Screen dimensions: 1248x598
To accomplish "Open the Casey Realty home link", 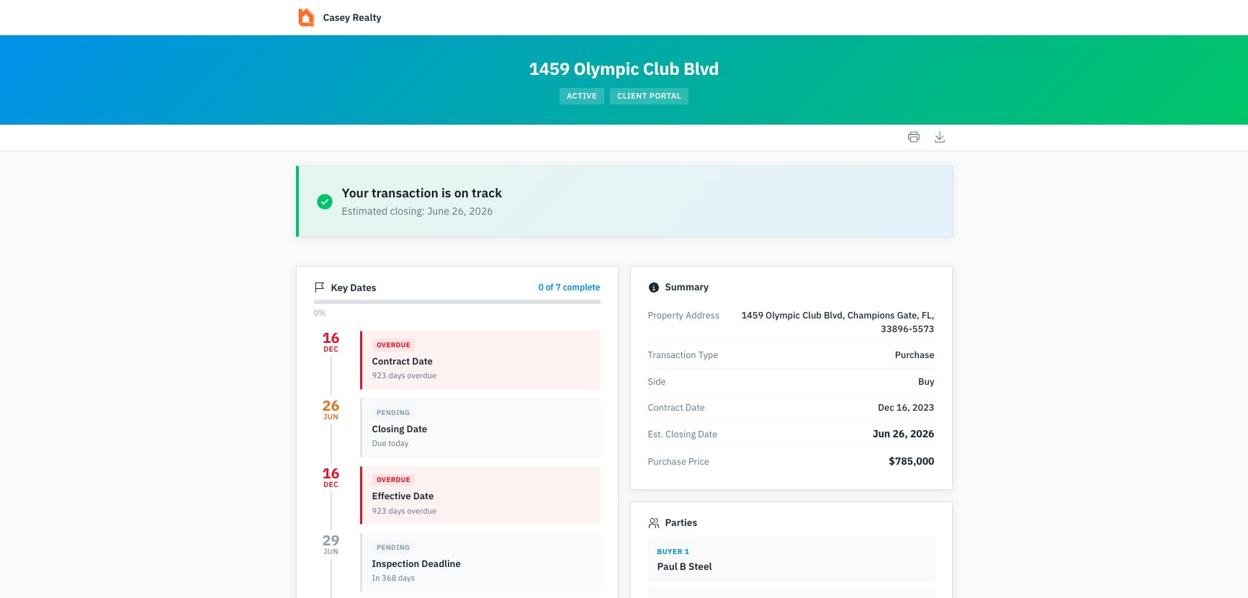I will click(x=340, y=17).
